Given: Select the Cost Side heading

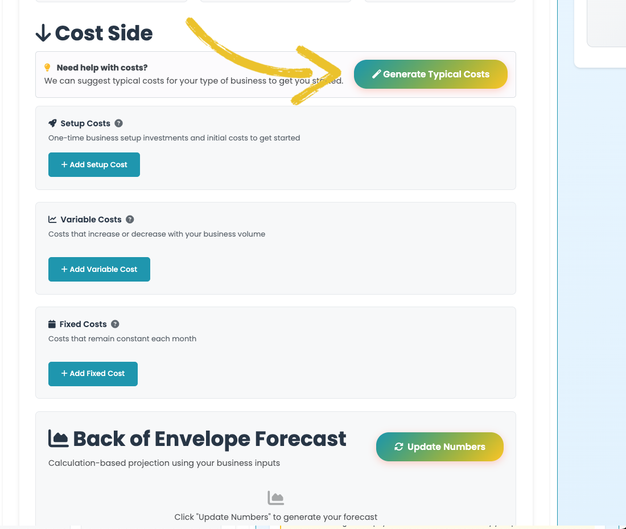Looking at the screenshot, I should pos(104,34).
